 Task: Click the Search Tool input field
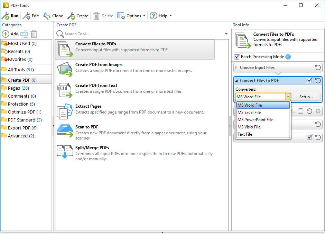(x=142, y=34)
